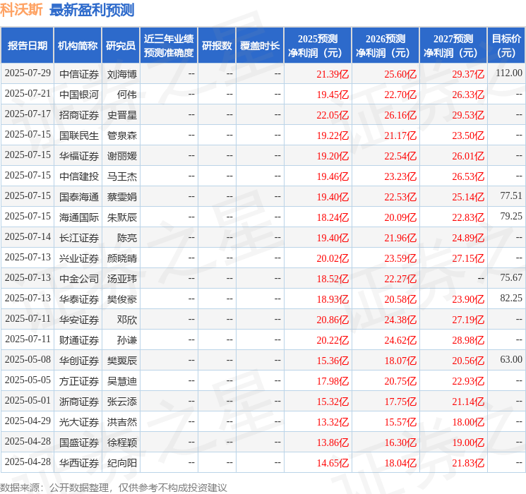
Task: Click the 国泰海通 institution cell
Action: [79, 197]
